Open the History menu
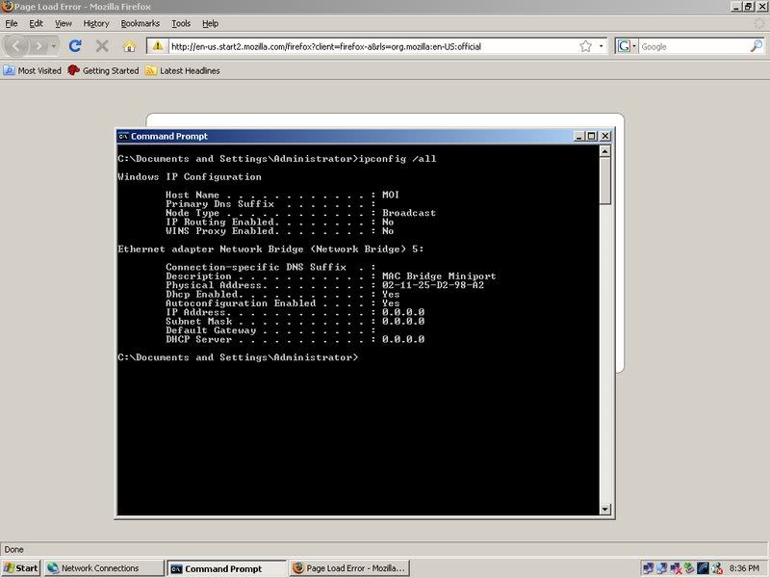Viewport: 770px width, 578px height. [96, 23]
